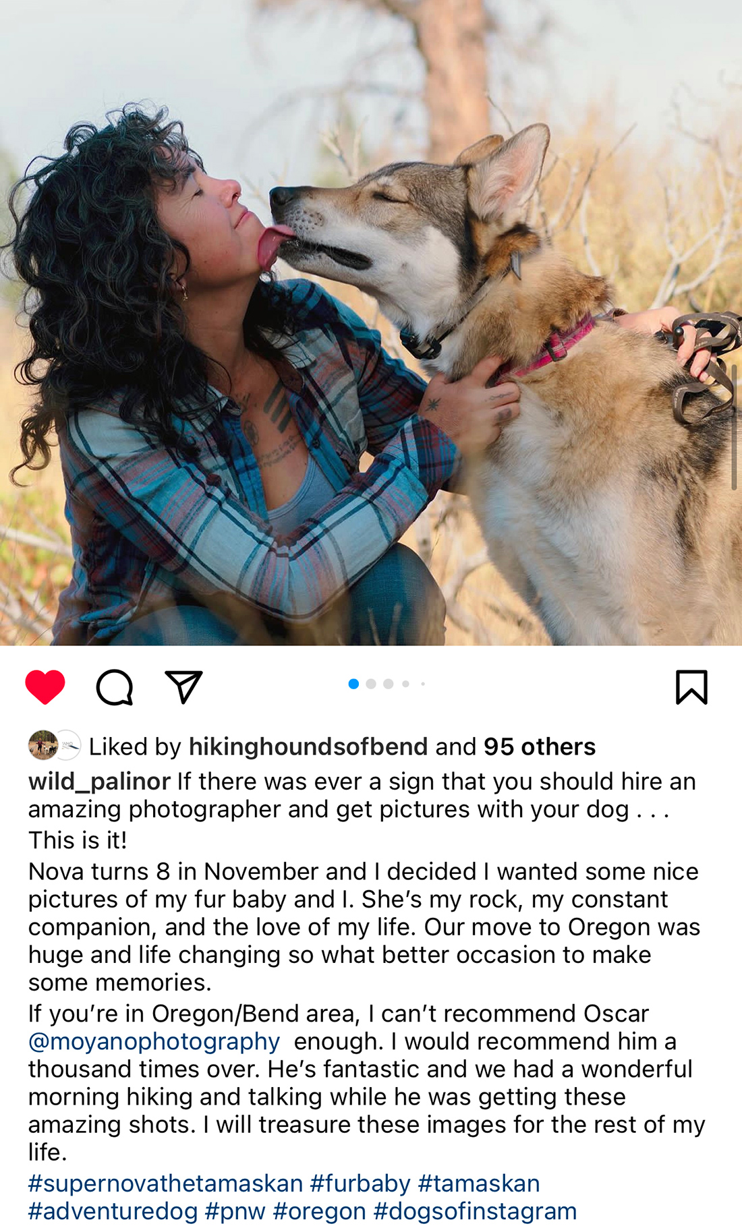Screen dimensions: 742x1228
Task: Open #pnw hashtag
Action: [235, 1212]
